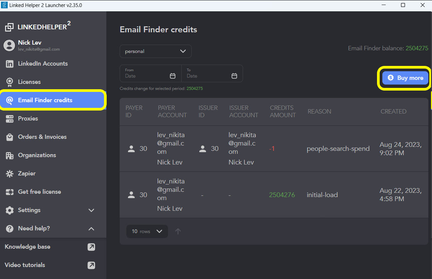The width and height of the screenshot is (432, 279).
Task: Click the Settings menu label
Action: [29, 210]
